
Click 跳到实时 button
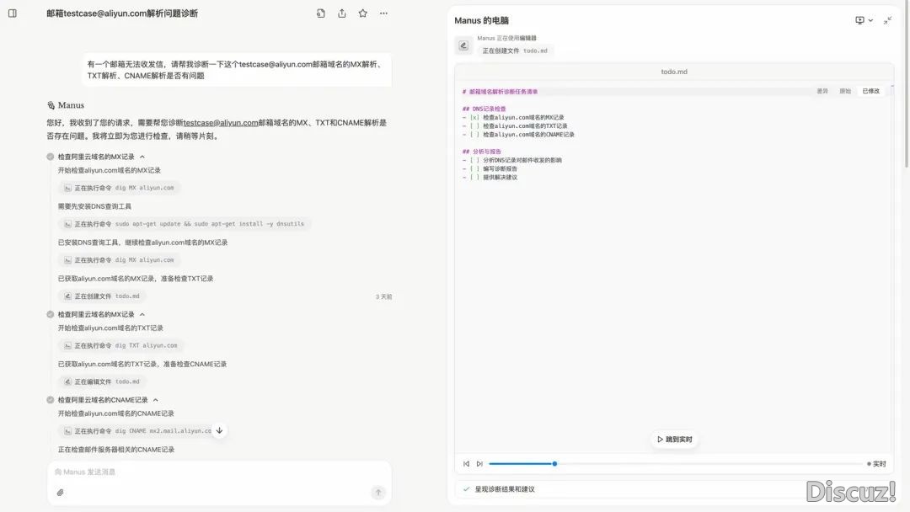pyautogui.click(x=674, y=440)
